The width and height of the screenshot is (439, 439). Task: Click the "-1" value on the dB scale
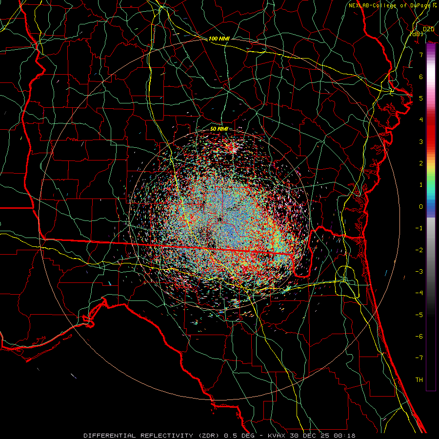[x=419, y=228]
